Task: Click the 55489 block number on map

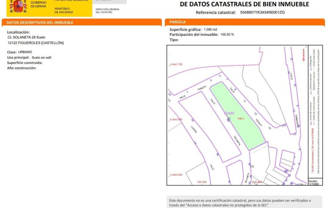Action: click(x=229, y=113)
